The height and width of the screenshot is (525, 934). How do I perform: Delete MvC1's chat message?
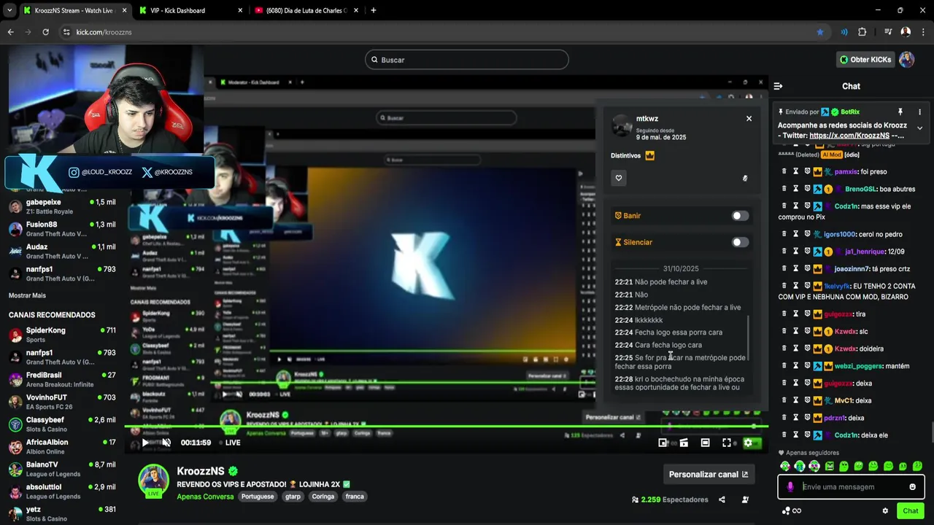pos(784,400)
